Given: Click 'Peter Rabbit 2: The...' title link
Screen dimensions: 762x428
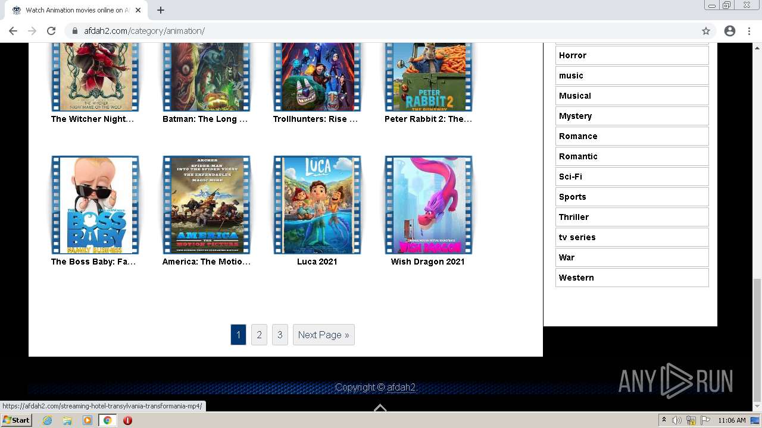Looking at the screenshot, I should [428, 119].
